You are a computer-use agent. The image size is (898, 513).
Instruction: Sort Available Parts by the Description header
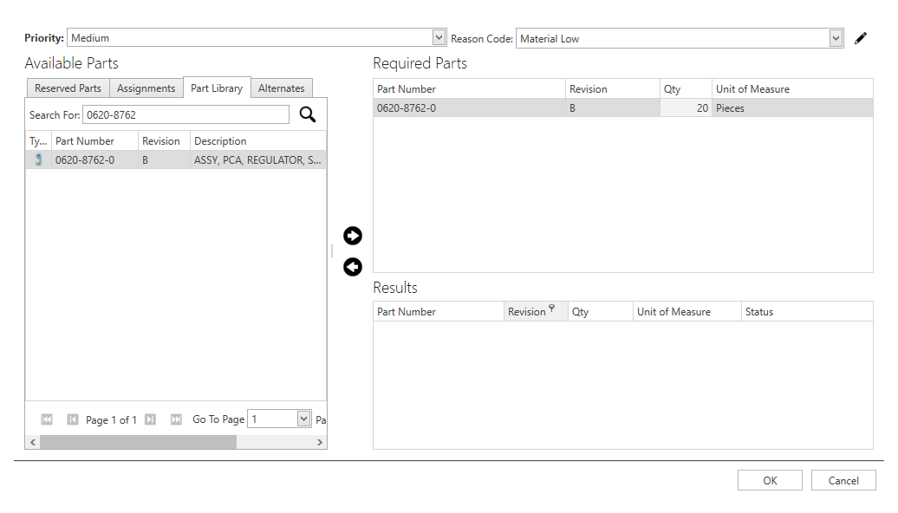click(x=258, y=141)
